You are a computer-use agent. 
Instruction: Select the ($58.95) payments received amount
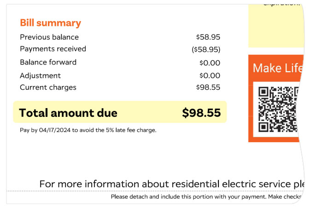(206, 49)
